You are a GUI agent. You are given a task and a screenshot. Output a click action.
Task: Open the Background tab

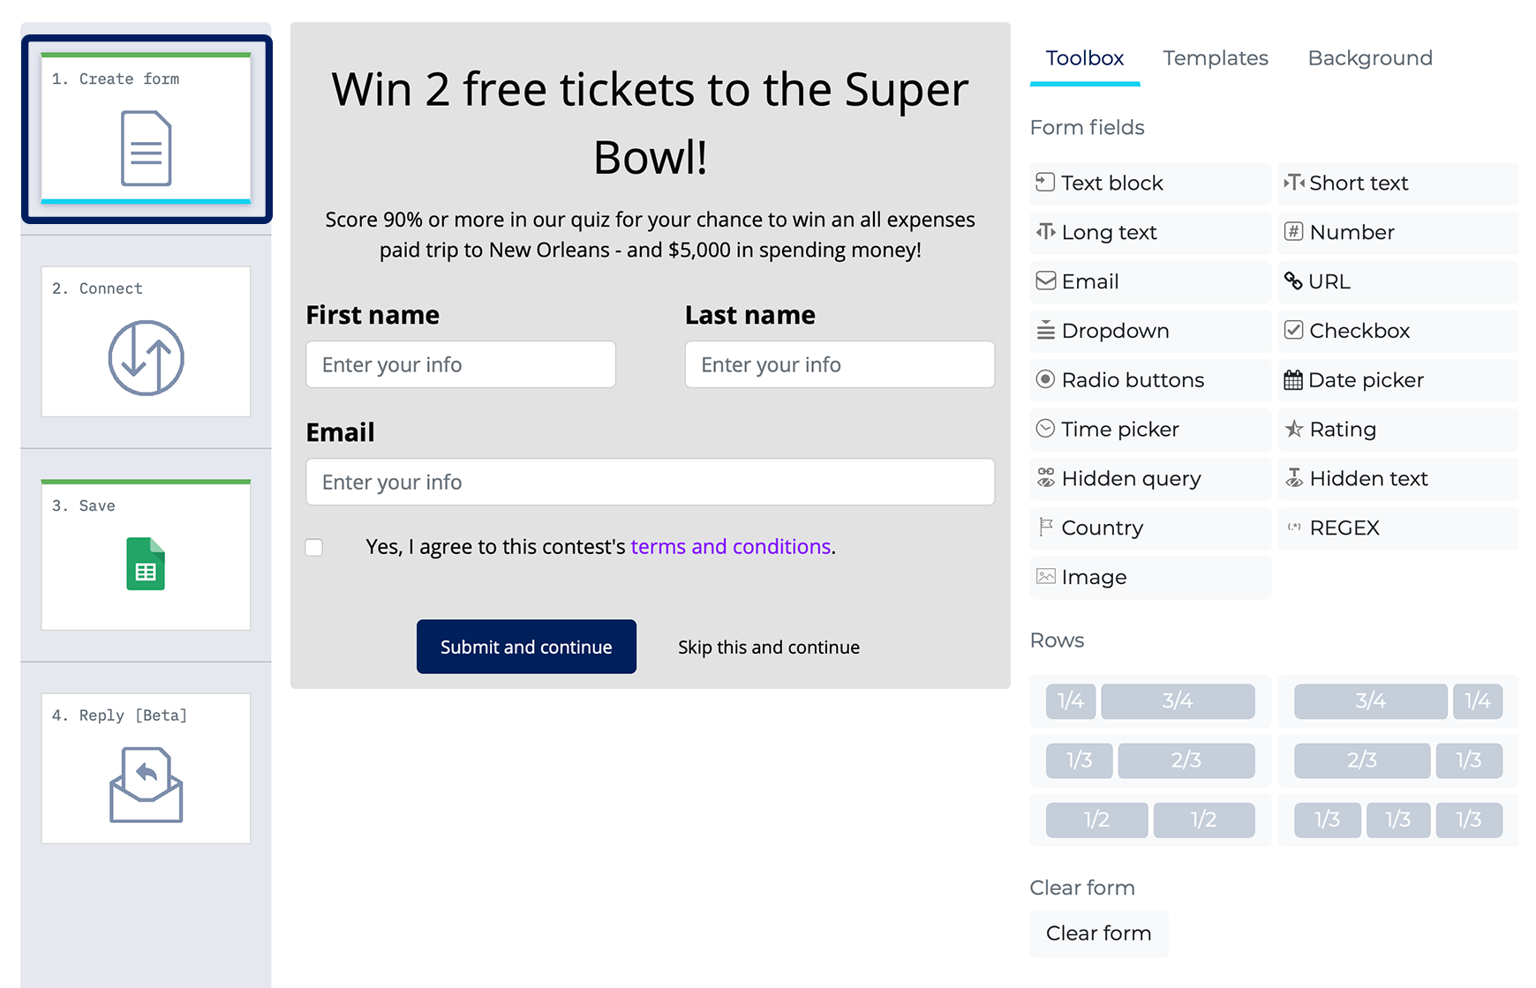pos(1370,58)
